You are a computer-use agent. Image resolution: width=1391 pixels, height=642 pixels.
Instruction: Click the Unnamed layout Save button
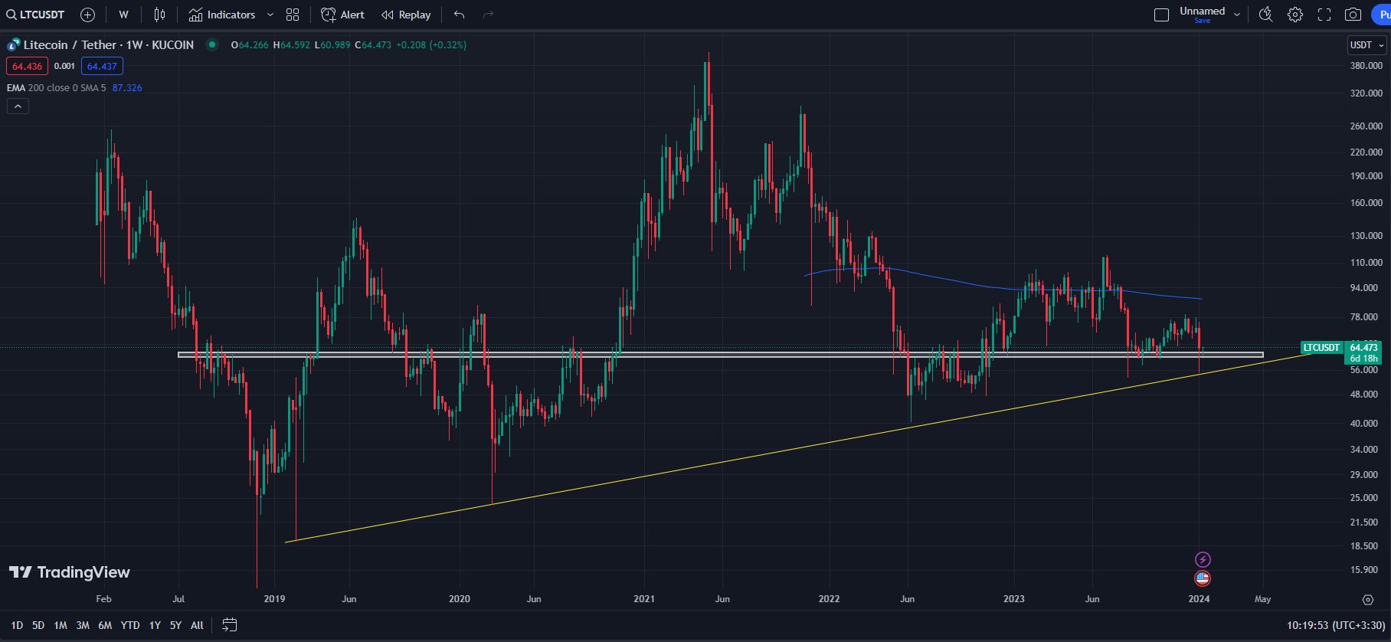click(1203, 21)
